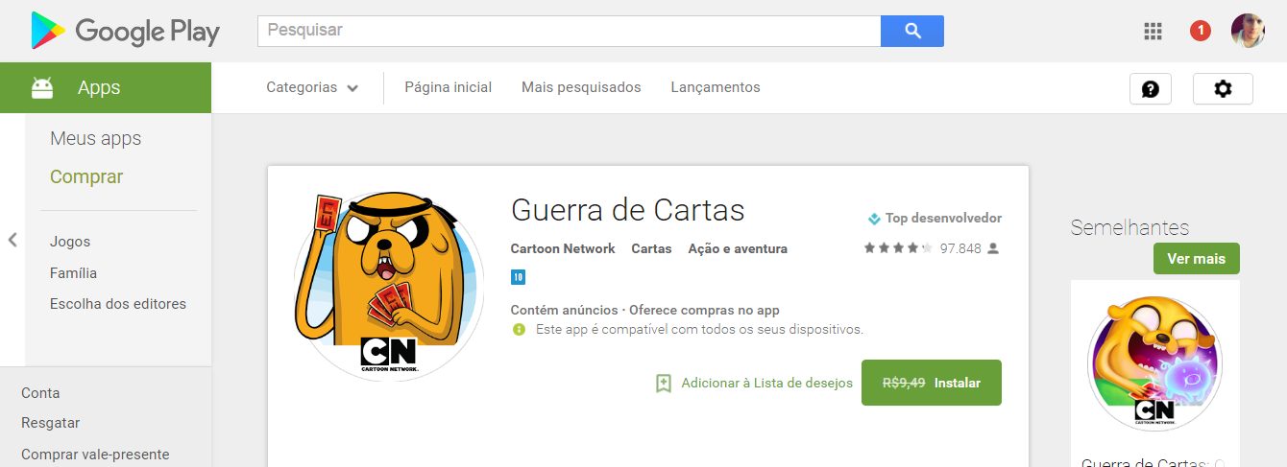Screen dimensions: 1287x467
Task: Open the red notifications badge
Action: (1200, 32)
